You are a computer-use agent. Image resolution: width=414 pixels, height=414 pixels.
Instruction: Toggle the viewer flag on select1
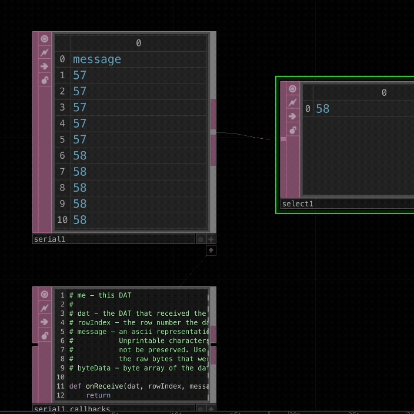pyautogui.click(x=292, y=89)
